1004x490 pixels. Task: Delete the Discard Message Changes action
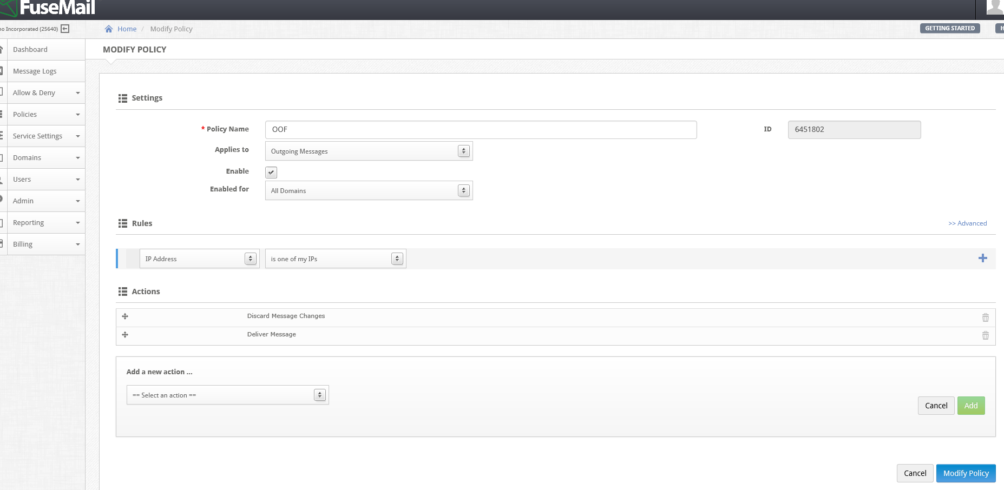(985, 317)
